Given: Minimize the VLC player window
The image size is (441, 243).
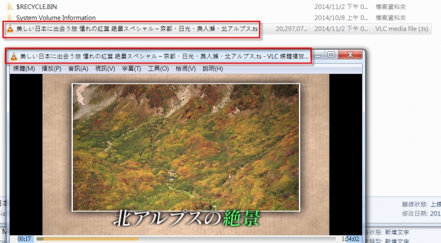Looking at the screenshot, I should tap(318, 55).
